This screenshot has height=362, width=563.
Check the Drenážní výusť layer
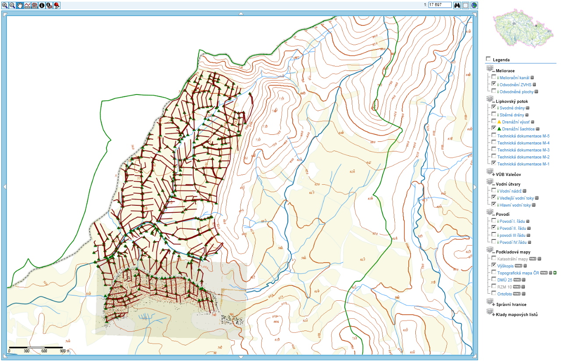(x=494, y=121)
